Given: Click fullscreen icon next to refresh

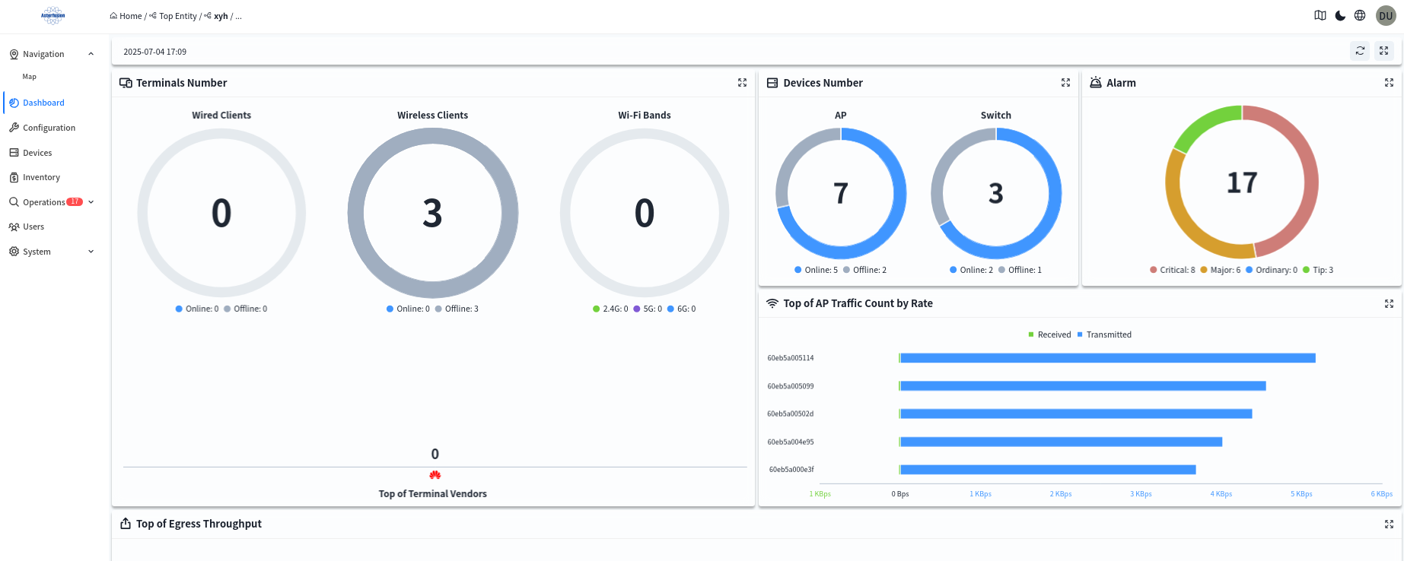Looking at the screenshot, I should [1383, 51].
